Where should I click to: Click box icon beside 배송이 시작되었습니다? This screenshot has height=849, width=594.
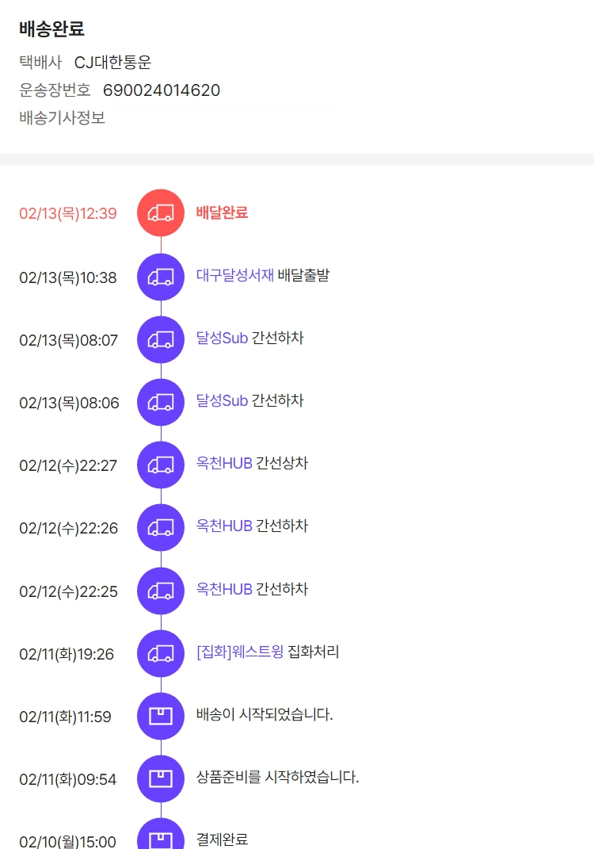(161, 716)
